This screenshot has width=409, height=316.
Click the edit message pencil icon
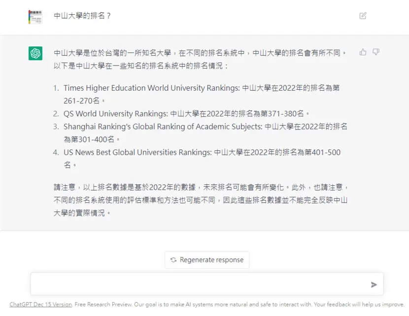363,16
